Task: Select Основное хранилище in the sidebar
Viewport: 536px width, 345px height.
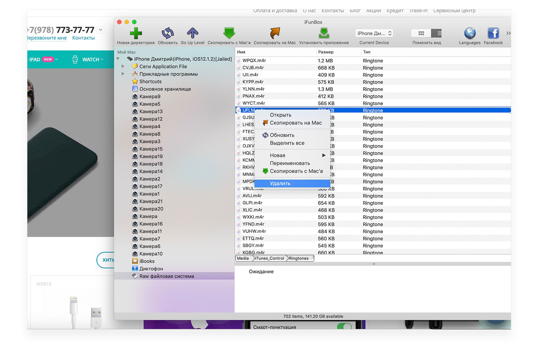Action: point(165,89)
